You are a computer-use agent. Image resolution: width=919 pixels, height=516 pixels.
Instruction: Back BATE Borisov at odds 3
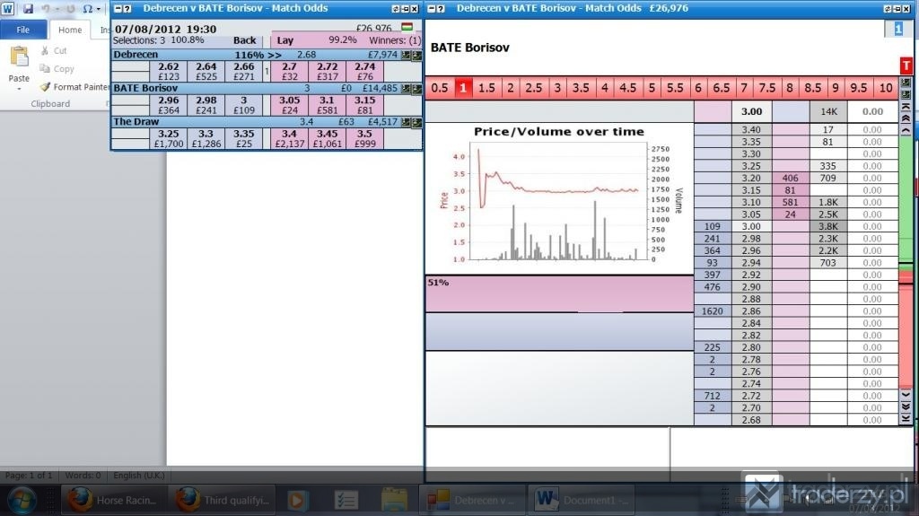click(x=244, y=105)
